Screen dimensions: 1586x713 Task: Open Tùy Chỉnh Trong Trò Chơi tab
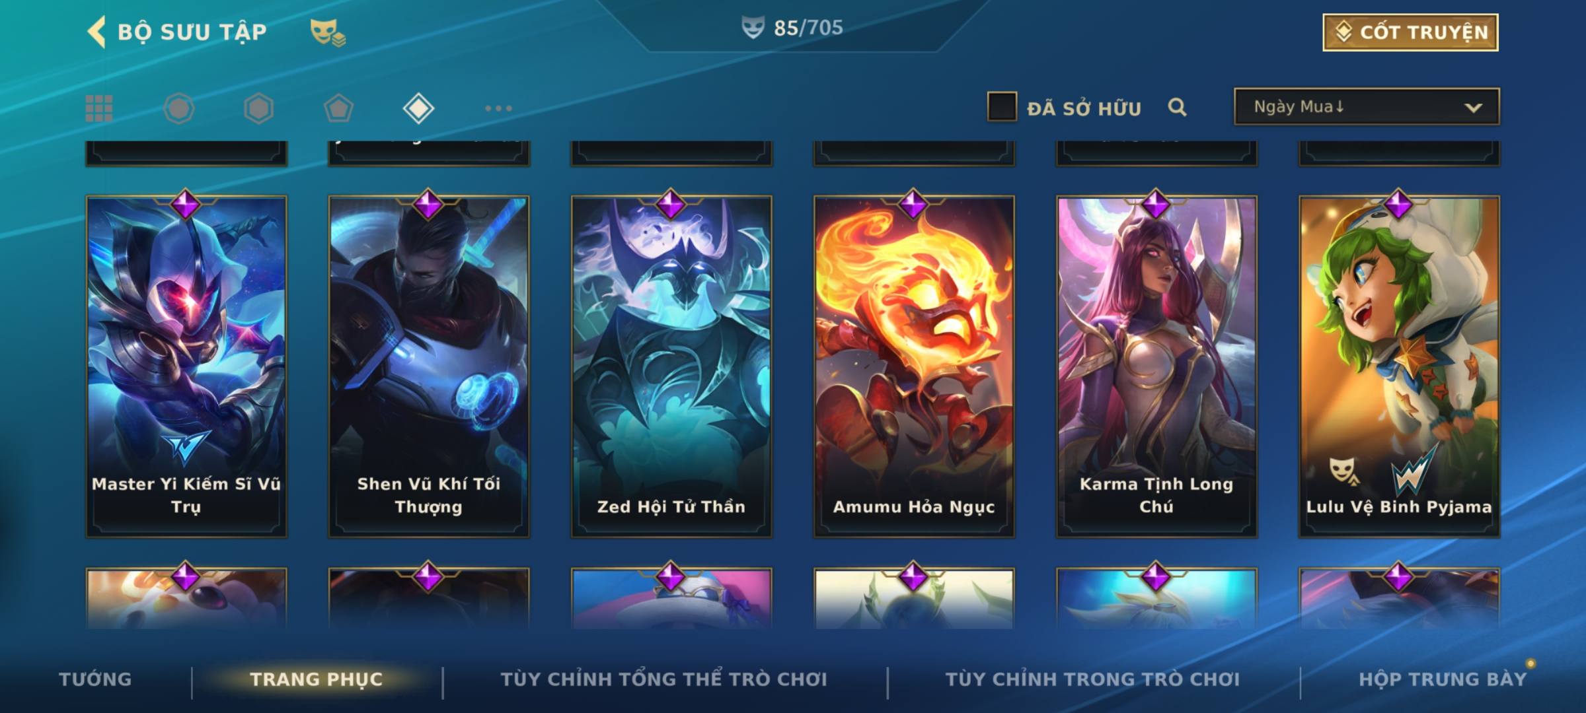pos(1092,679)
